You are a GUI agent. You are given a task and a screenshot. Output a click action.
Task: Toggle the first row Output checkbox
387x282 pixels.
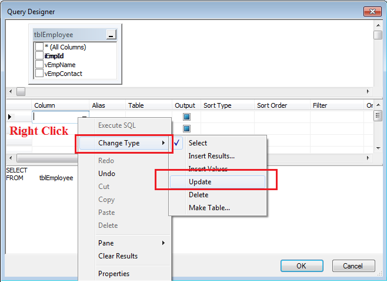pos(186,117)
